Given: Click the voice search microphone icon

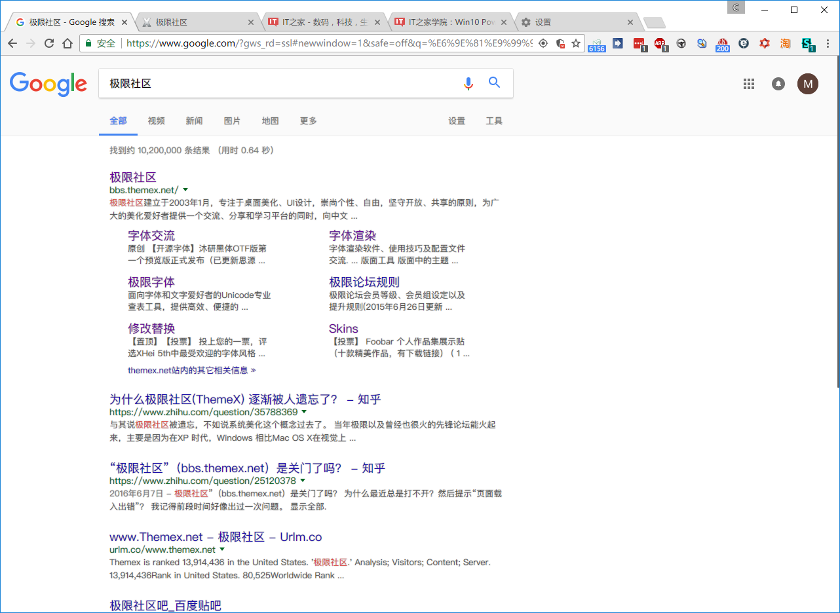Looking at the screenshot, I should 468,83.
